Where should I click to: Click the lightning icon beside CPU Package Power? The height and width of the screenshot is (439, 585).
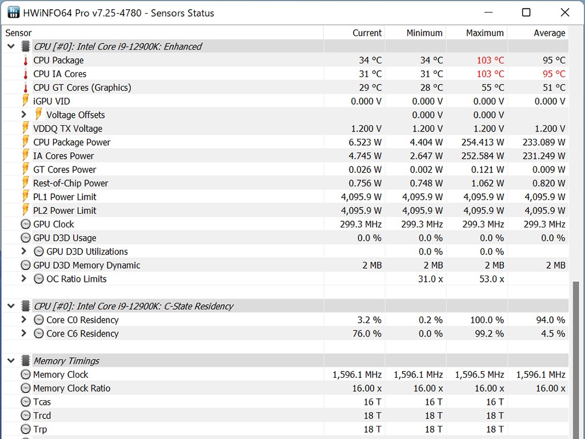pyautogui.click(x=25, y=142)
